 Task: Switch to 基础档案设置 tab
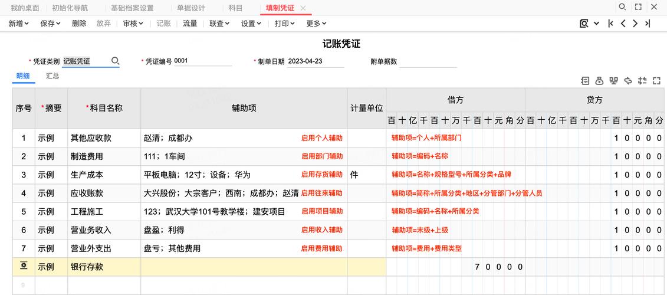pos(132,8)
